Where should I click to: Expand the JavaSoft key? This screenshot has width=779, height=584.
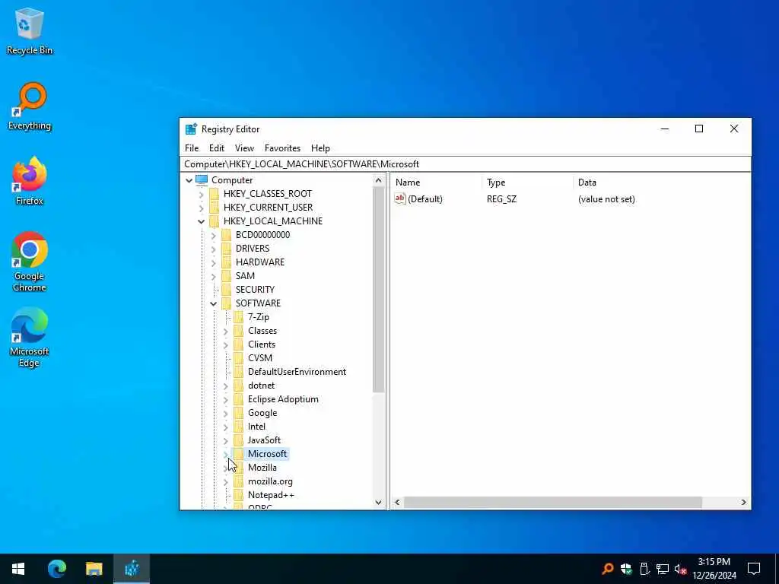tap(225, 440)
